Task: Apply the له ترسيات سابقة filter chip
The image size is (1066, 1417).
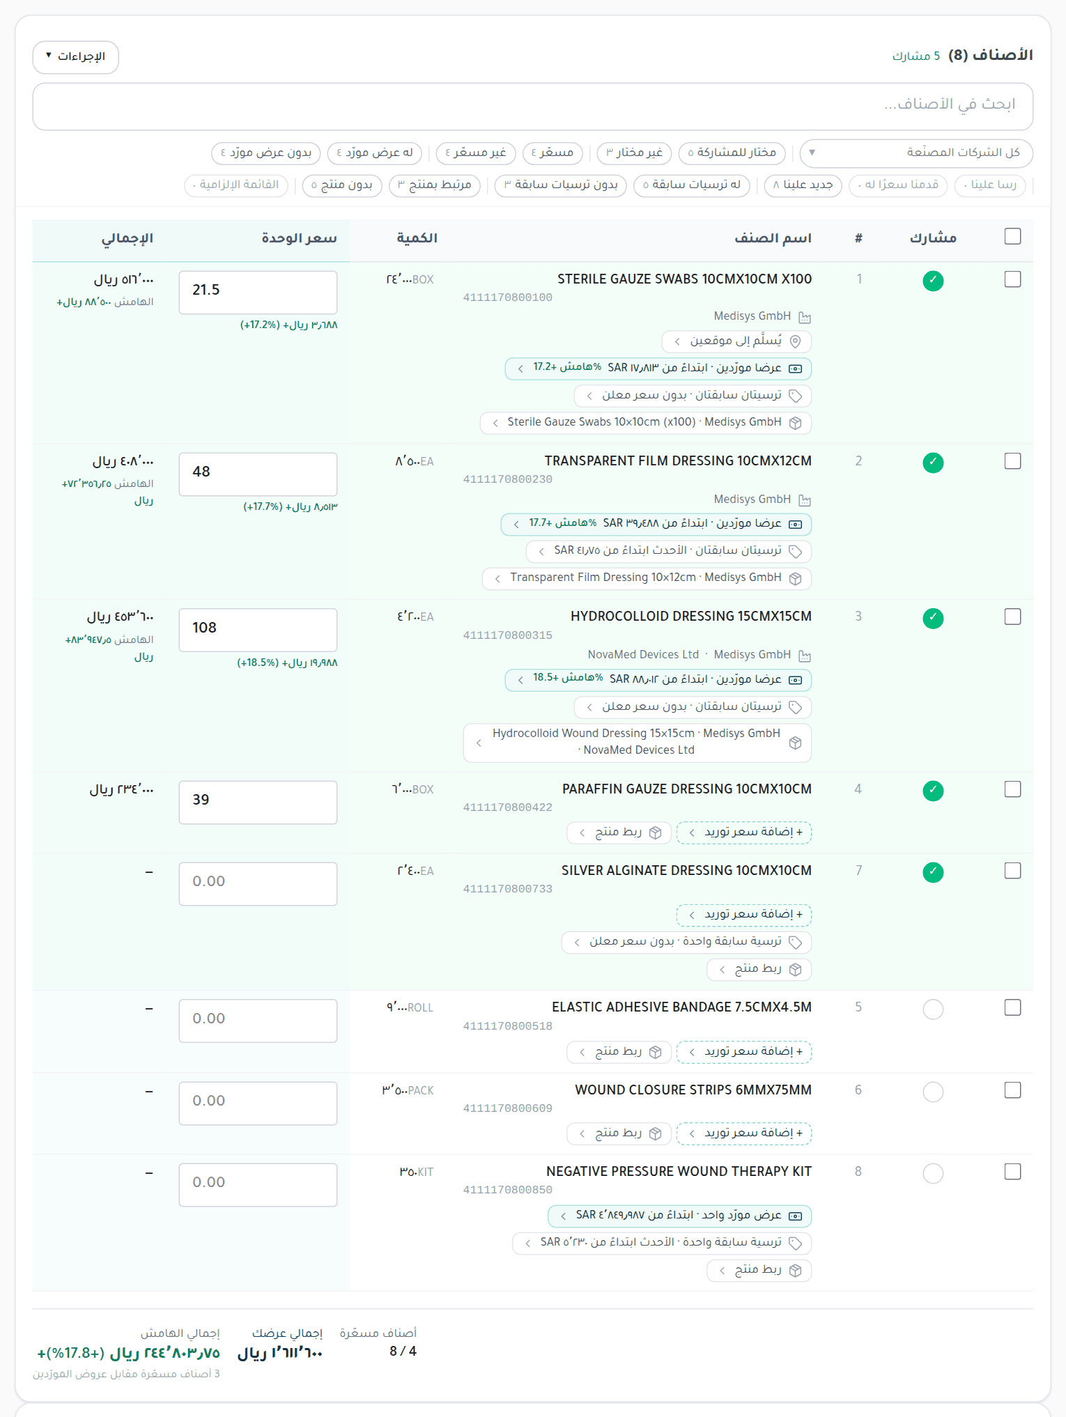Action: tap(692, 185)
